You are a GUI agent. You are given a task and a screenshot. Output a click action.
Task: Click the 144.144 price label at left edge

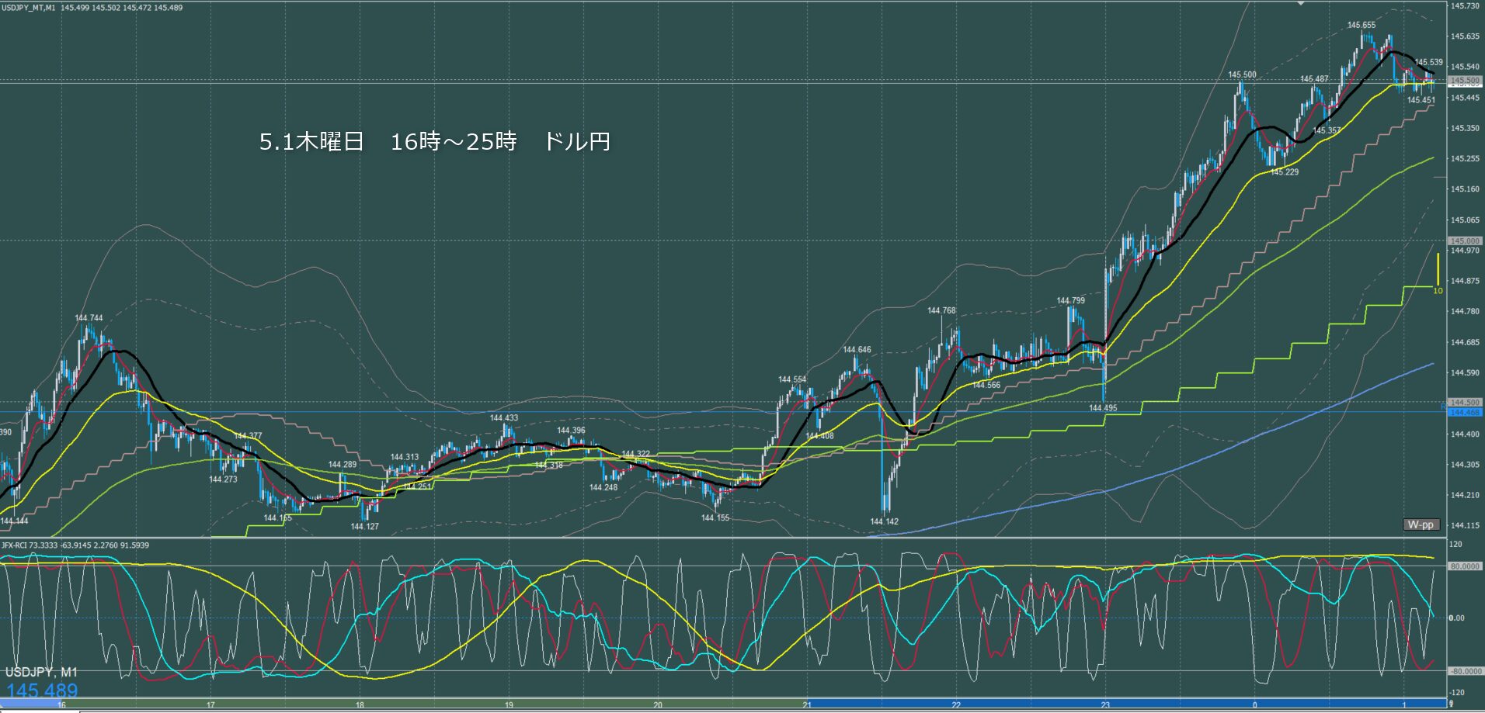coord(14,521)
